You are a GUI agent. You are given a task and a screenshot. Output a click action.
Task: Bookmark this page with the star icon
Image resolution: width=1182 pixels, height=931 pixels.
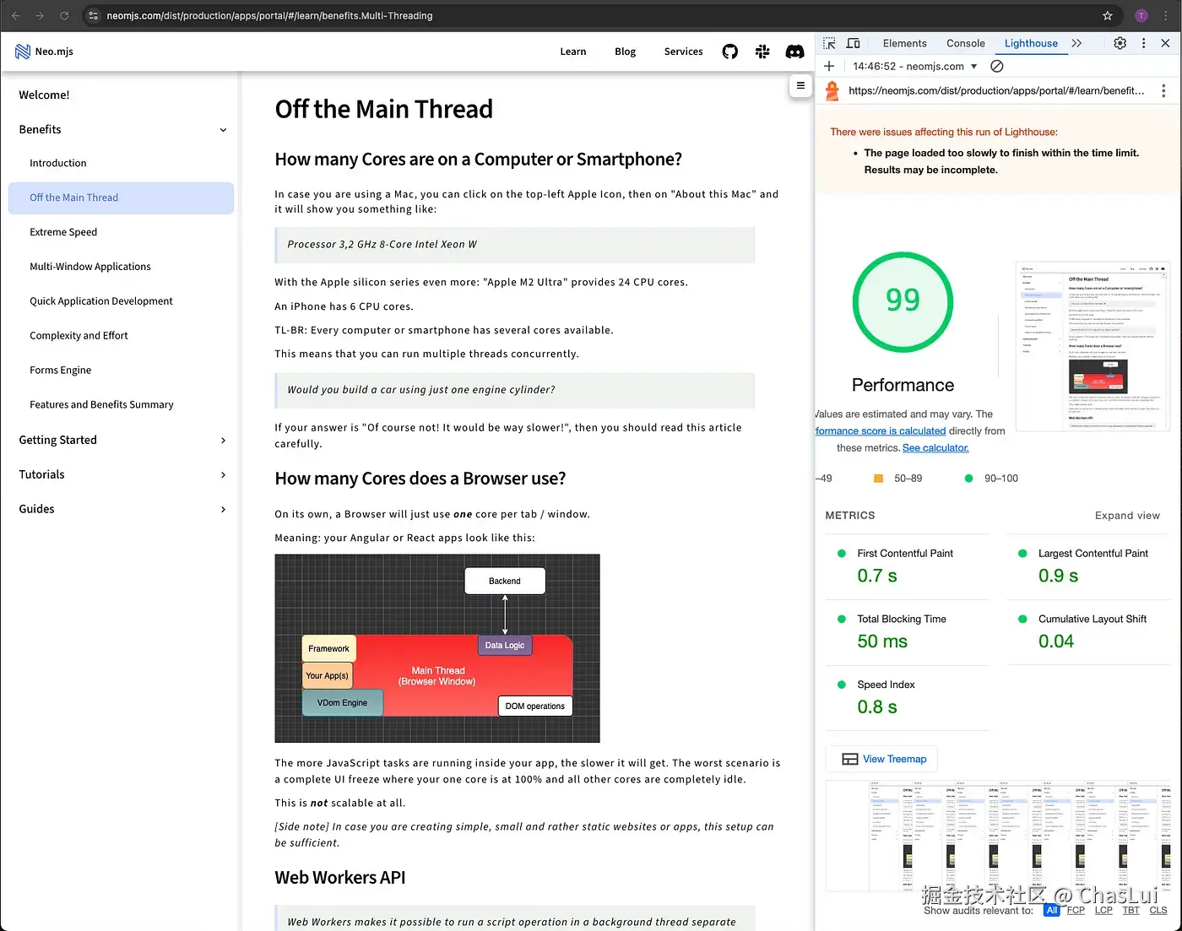1108,15
